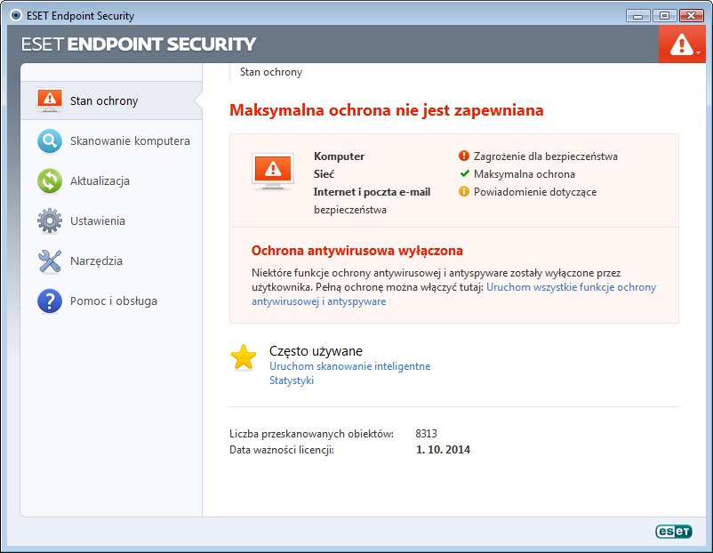Click heading Ochrona antywirusowa wyłączona

tap(357, 251)
